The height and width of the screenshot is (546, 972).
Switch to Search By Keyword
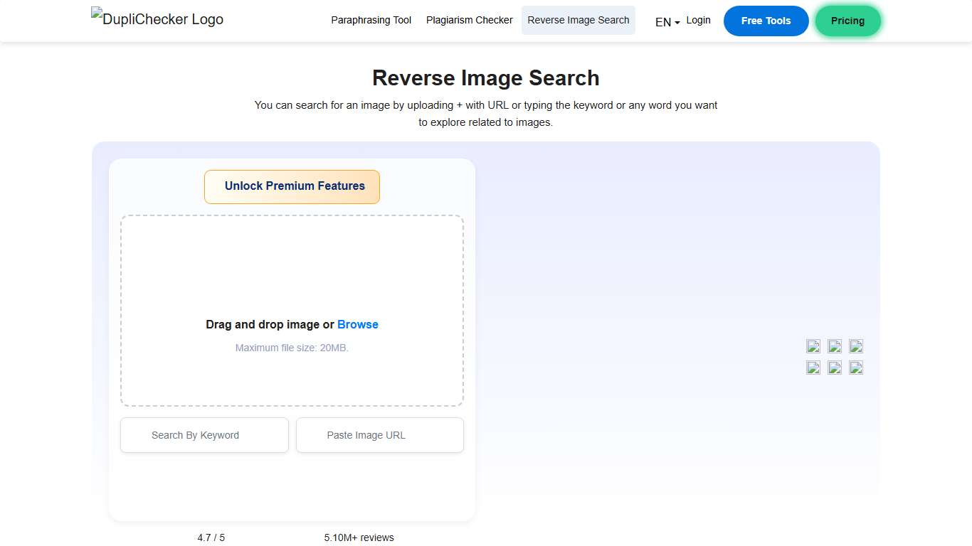pyautogui.click(x=204, y=434)
